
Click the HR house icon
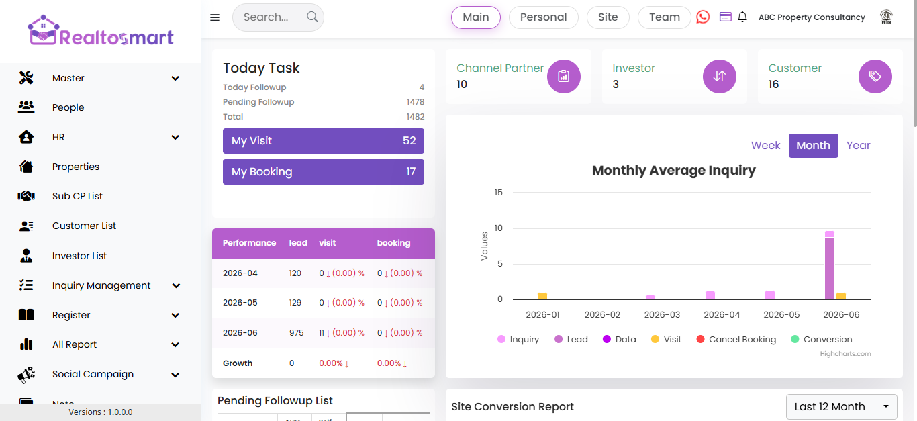26,137
